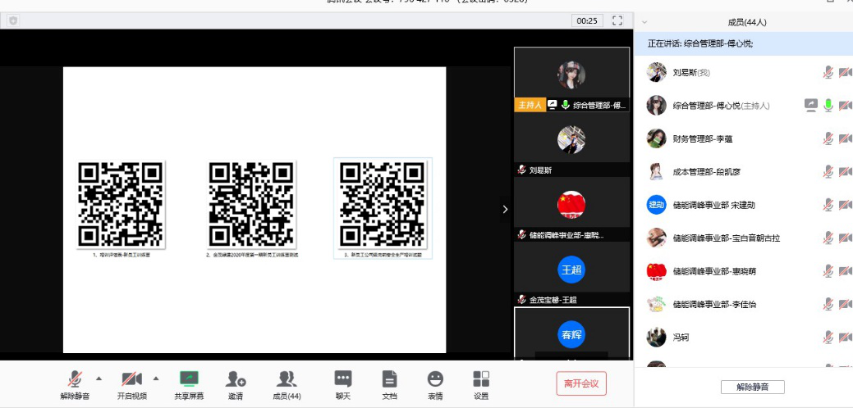Image resolution: width=853 pixels, height=408 pixels.
Task: Select host video tile 综合管理部
Action: point(571,79)
